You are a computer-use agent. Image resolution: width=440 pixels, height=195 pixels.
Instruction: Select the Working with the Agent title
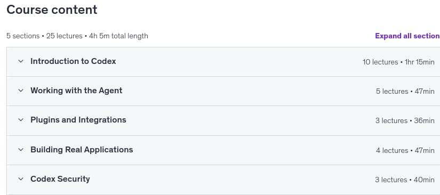coord(76,91)
